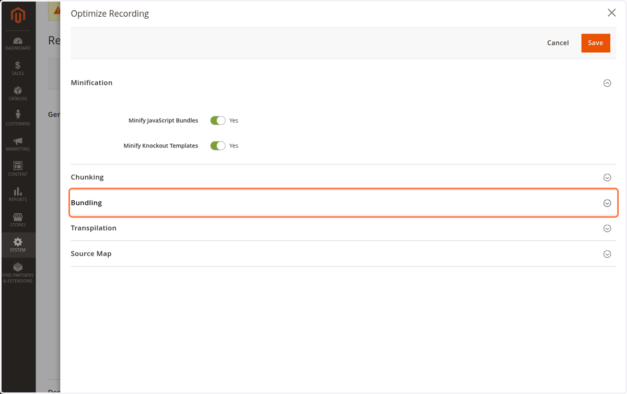This screenshot has height=394, width=627.
Task: Open Dashboard from the sidebar
Action: coord(18,44)
